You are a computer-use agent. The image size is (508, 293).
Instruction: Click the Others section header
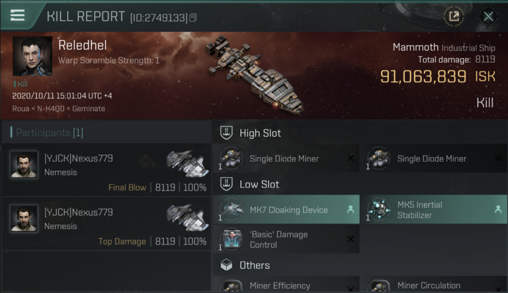[254, 265]
